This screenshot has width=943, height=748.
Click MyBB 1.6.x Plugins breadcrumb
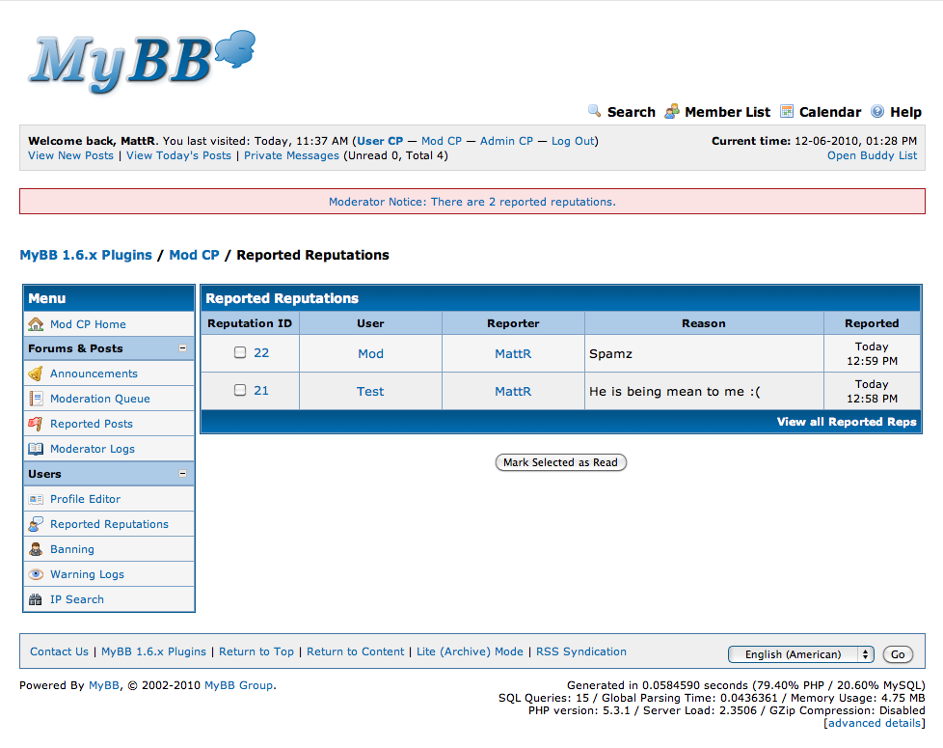coord(86,255)
